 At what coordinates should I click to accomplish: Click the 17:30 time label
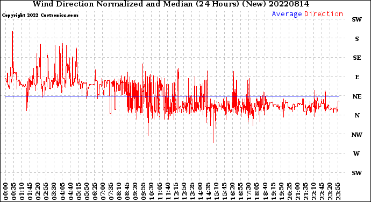click(248, 191)
